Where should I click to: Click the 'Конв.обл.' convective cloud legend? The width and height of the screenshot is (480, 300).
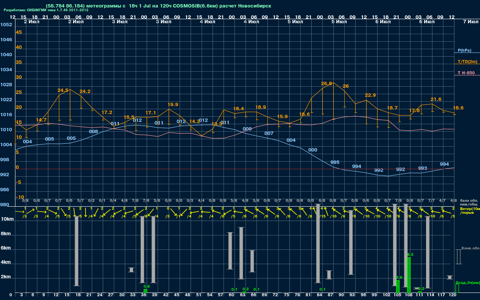coord(471,248)
